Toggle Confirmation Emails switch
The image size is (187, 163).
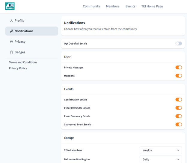point(179,100)
